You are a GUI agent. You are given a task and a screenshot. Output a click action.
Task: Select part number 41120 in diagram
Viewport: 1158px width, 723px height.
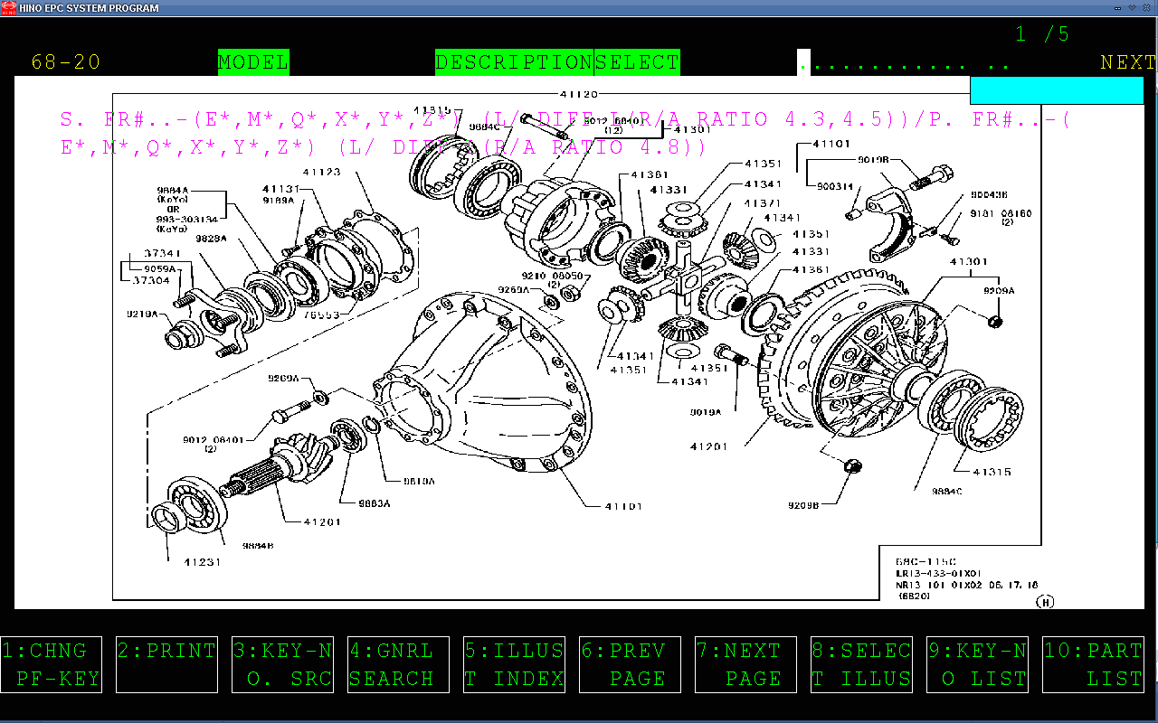579,94
